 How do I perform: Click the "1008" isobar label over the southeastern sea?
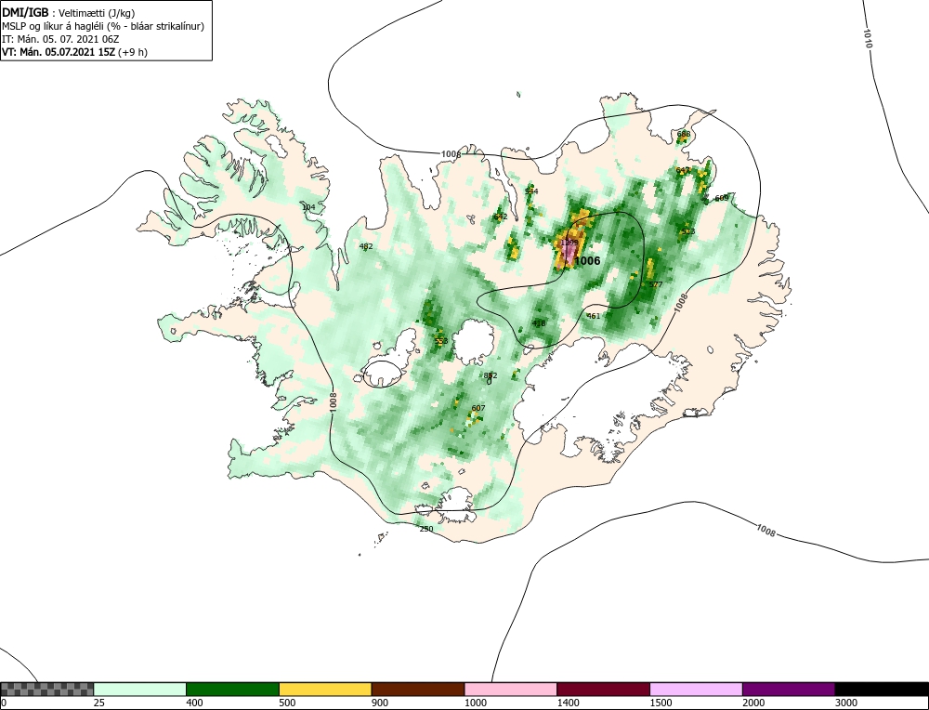765,530
